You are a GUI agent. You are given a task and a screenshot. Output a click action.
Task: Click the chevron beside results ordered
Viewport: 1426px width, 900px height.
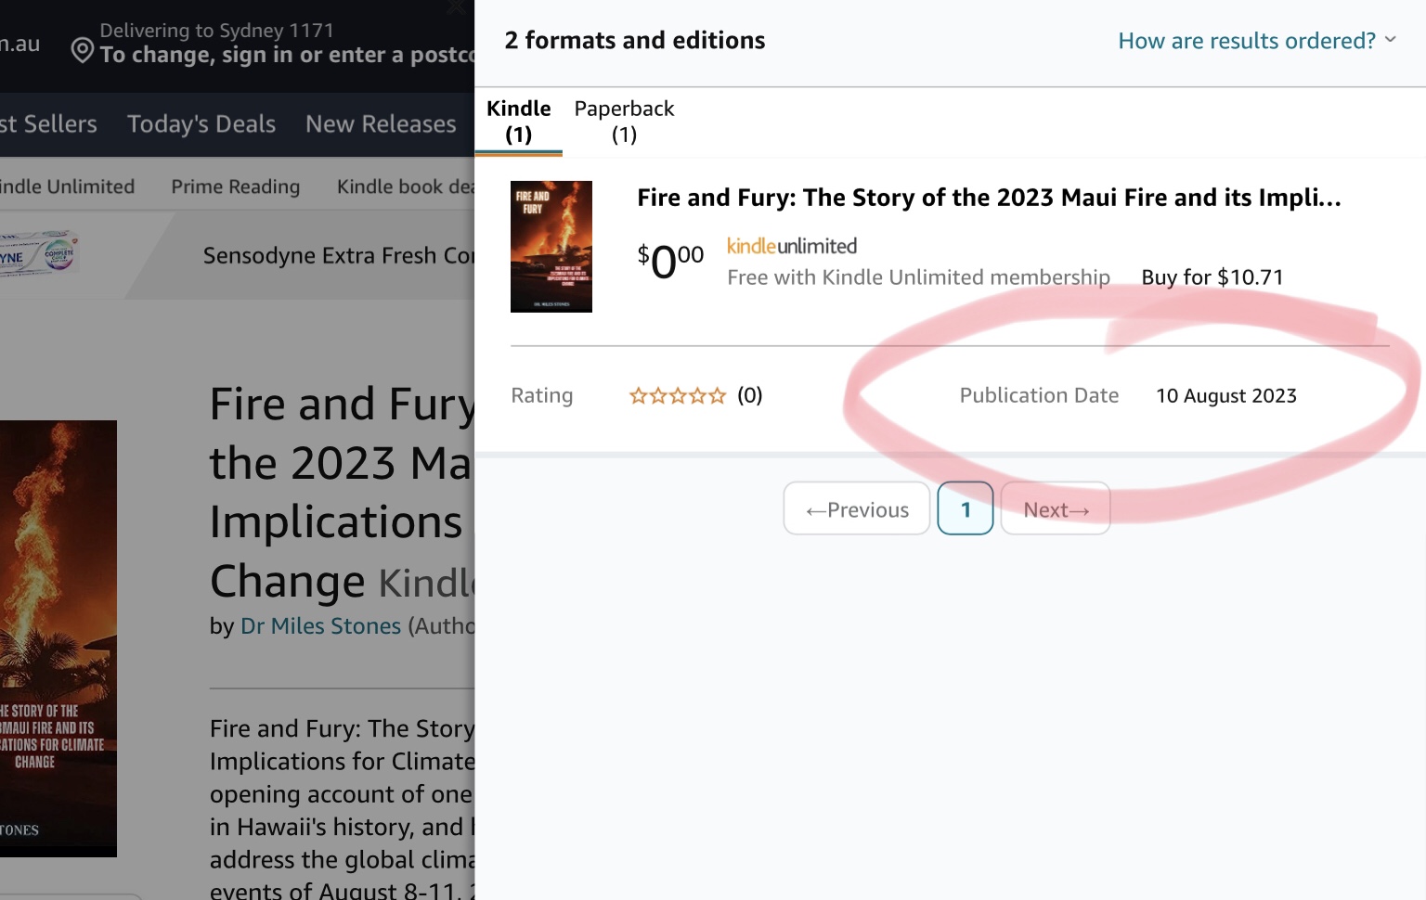pos(1390,40)
